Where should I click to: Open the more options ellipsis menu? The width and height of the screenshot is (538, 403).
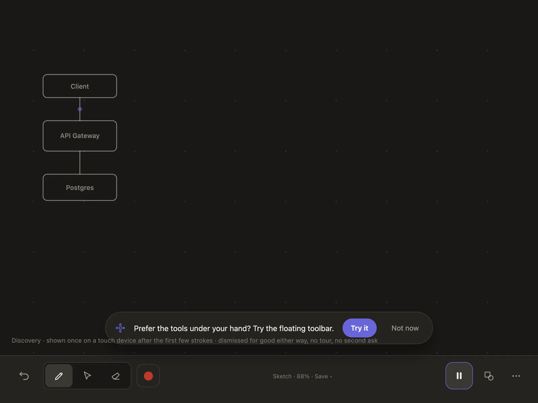pyautogui.click(x=516, y=376)
